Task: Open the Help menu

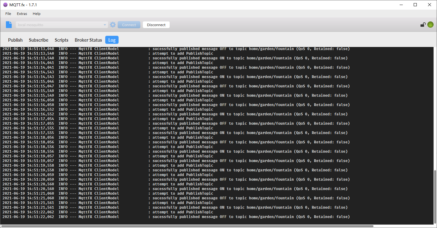Action: coord(37,14)
